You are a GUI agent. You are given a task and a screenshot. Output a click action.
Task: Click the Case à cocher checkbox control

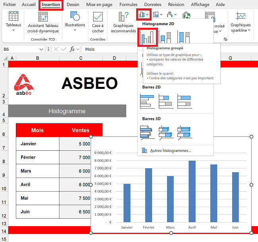(98, 22)
